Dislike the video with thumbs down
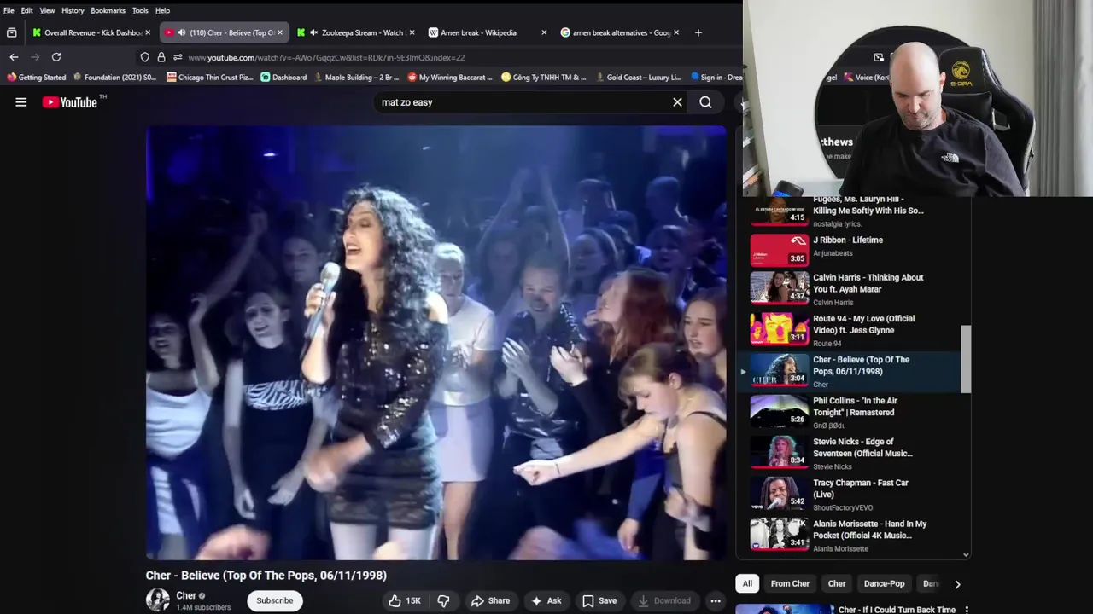This screenshot has width=1093, height=614. tap(443, 600)
